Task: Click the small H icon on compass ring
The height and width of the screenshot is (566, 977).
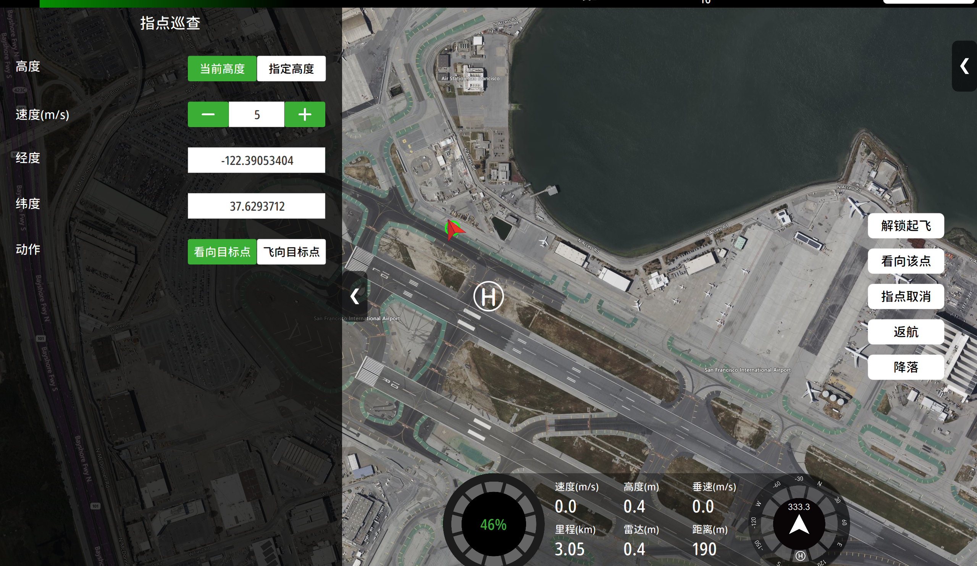Action: point(800,556)
